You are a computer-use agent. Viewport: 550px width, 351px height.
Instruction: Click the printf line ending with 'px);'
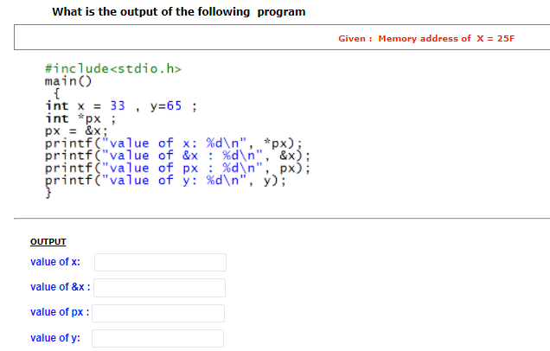coord(177,168)
